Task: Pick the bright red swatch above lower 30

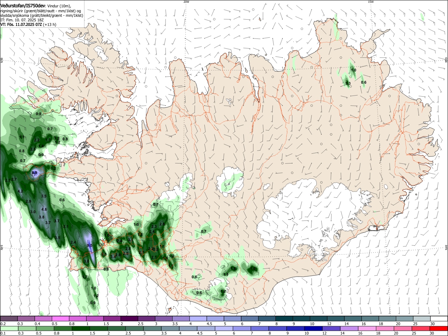Action: tap(439, 328)
